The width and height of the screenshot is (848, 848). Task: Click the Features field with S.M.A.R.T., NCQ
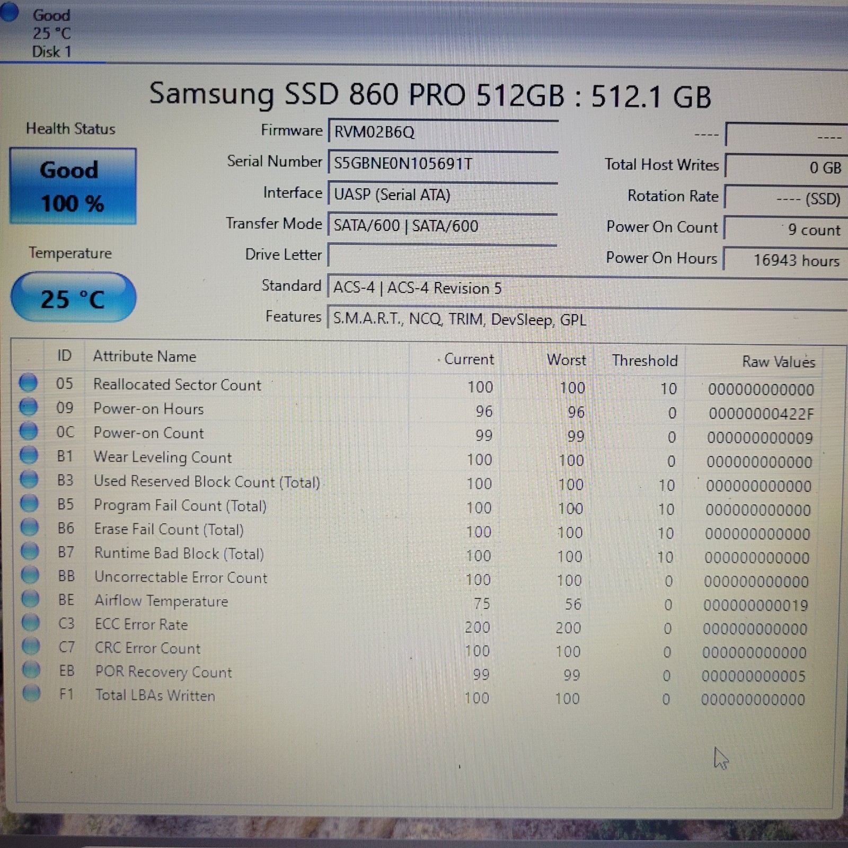point(587,319)
